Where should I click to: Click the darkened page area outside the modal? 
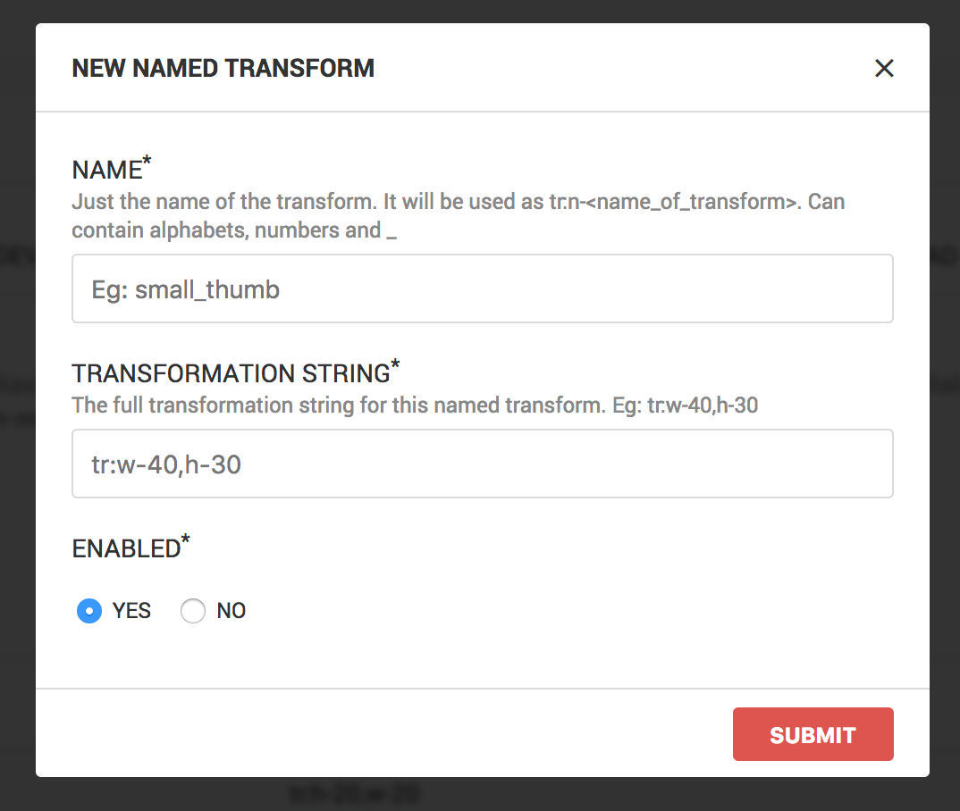point(16,402)
